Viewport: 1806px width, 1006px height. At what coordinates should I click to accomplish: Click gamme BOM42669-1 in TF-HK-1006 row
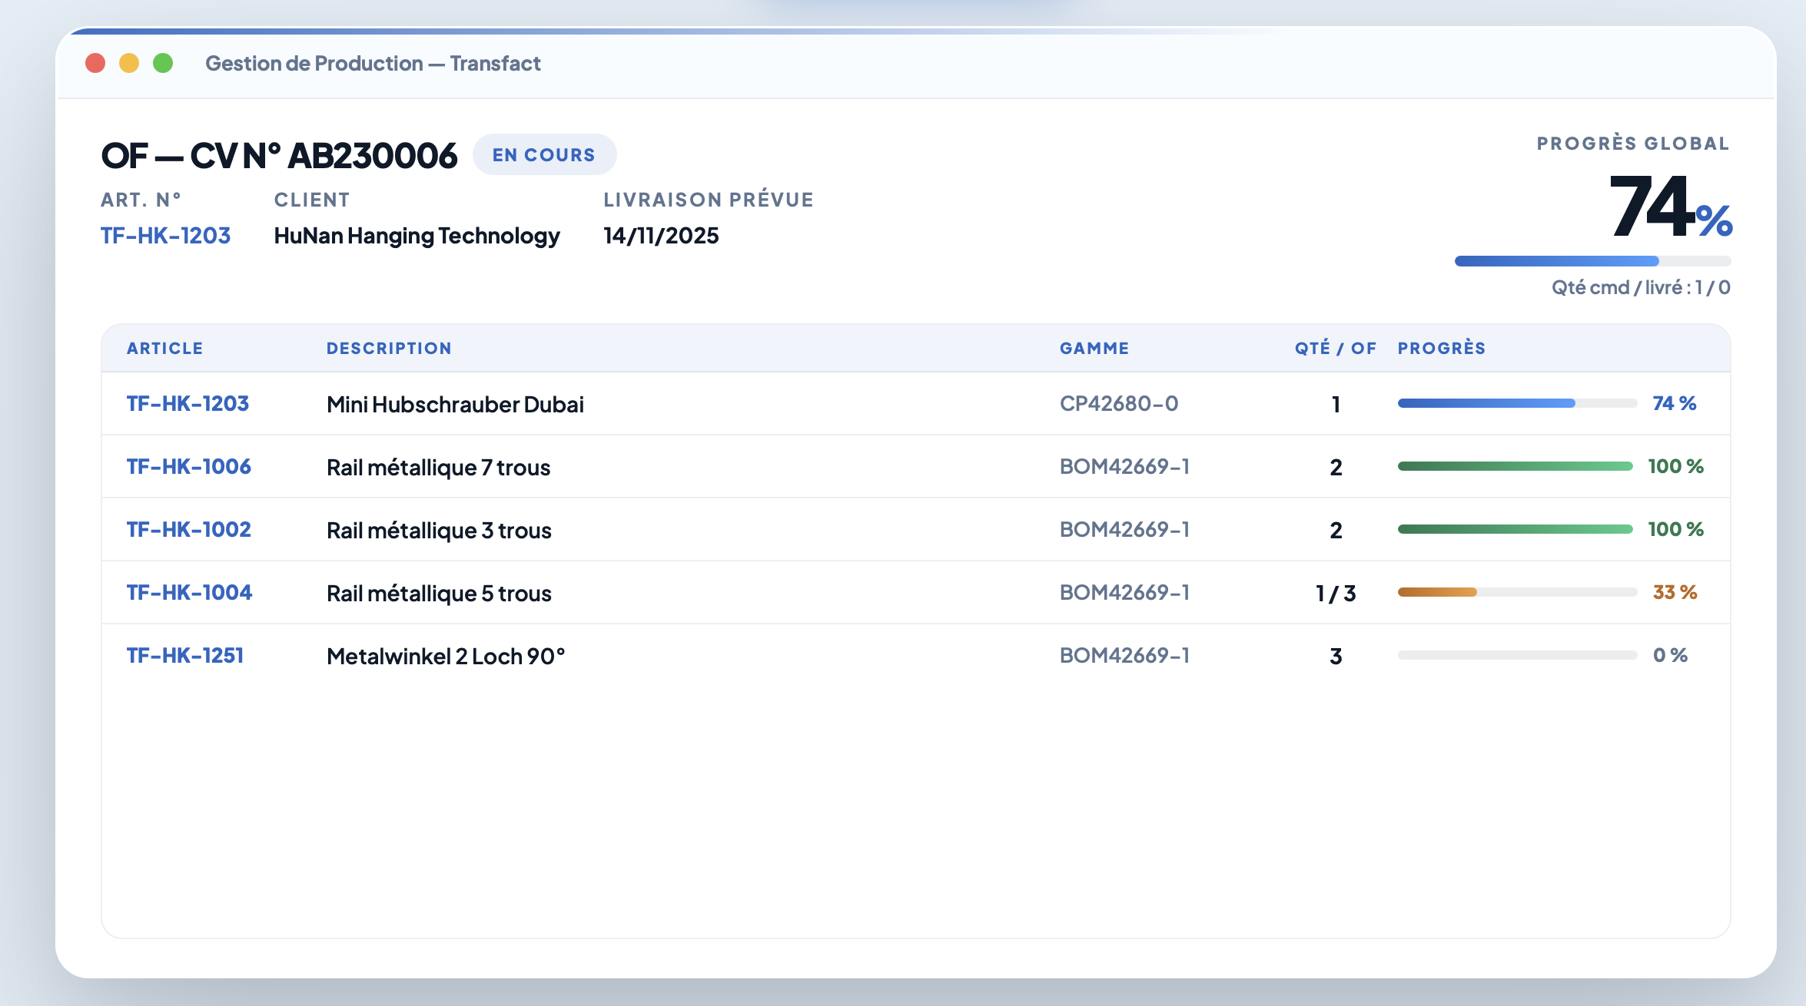coord(1124,466)
